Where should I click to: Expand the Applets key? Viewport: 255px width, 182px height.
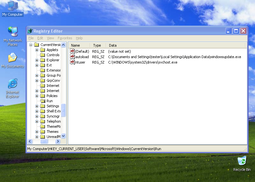(x=37, y=50)
